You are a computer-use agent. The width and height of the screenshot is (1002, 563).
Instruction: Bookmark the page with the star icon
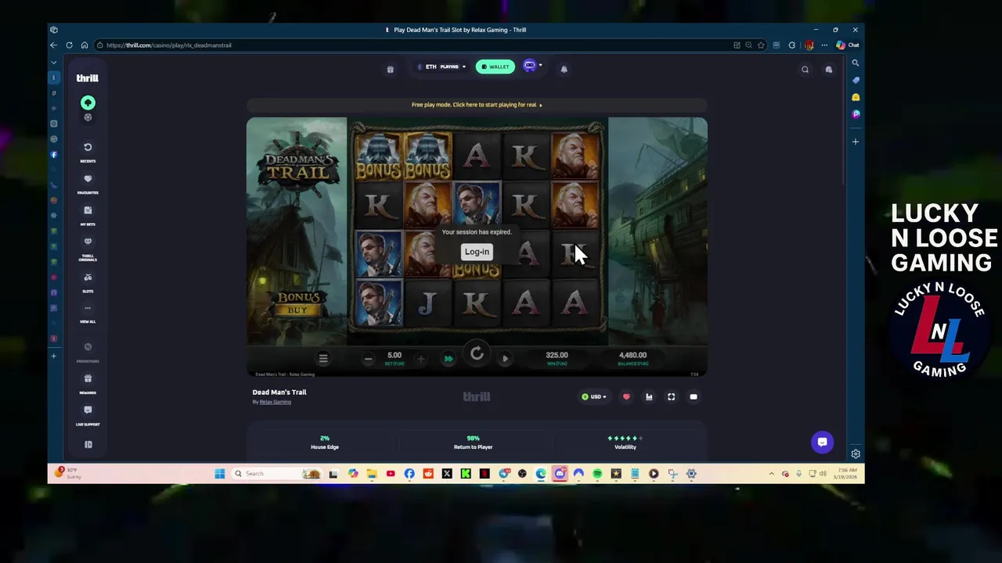[x=760, y=45]
